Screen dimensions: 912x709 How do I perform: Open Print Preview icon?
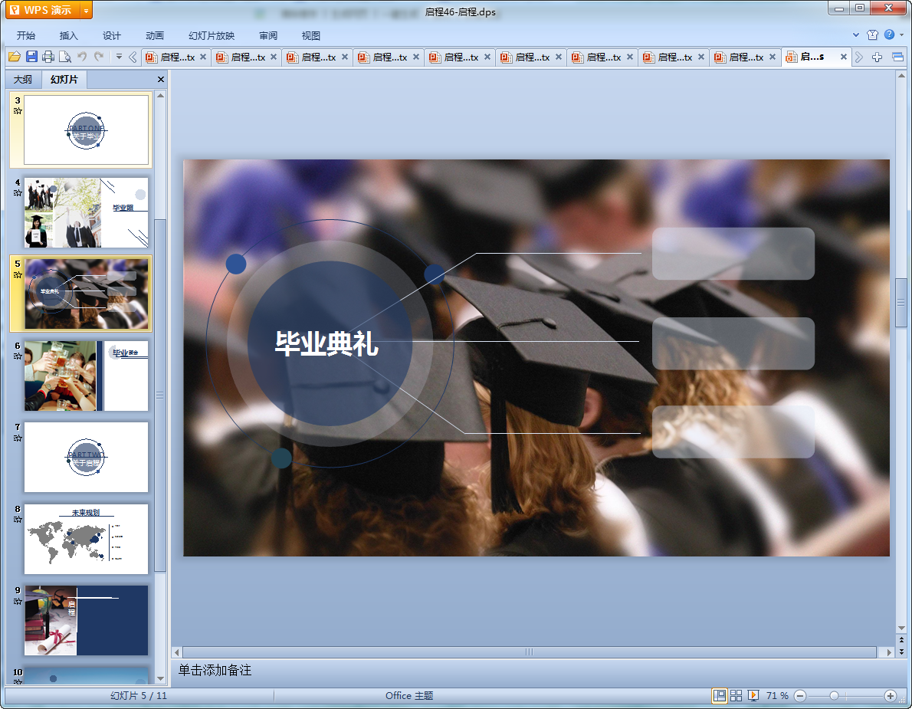(65, 57)
